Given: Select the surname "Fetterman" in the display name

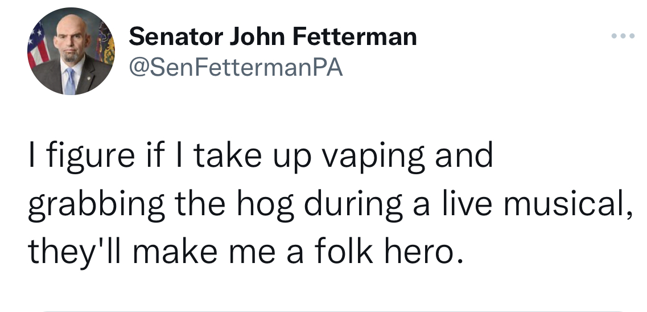Looking at the screenshot, I should (x=355, y=38).
